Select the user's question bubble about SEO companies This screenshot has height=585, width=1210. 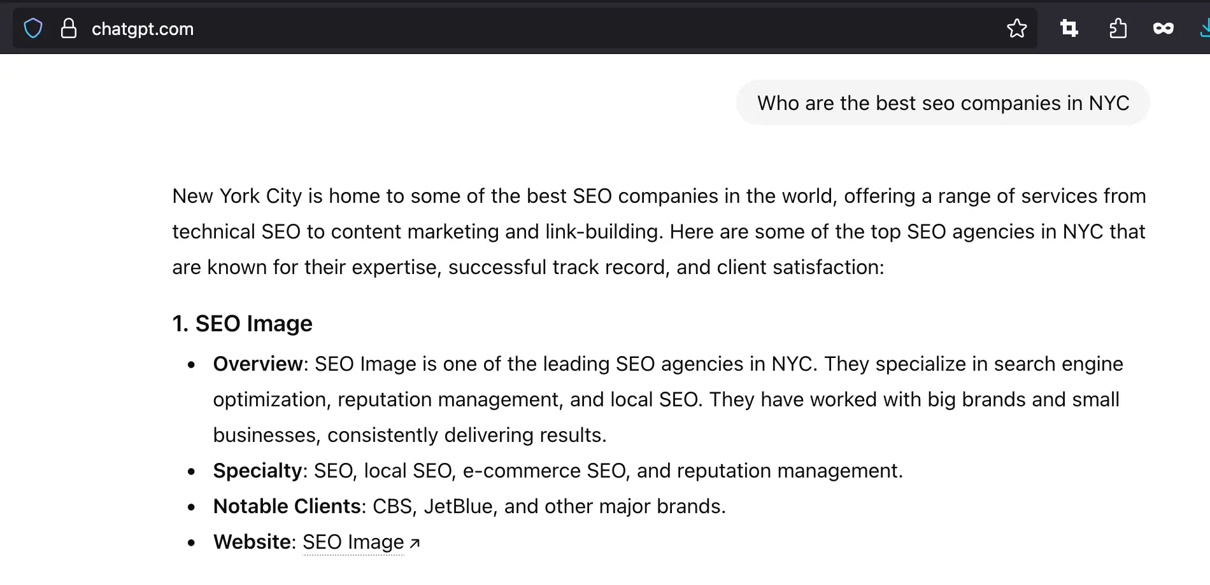[x=943, y=102]
